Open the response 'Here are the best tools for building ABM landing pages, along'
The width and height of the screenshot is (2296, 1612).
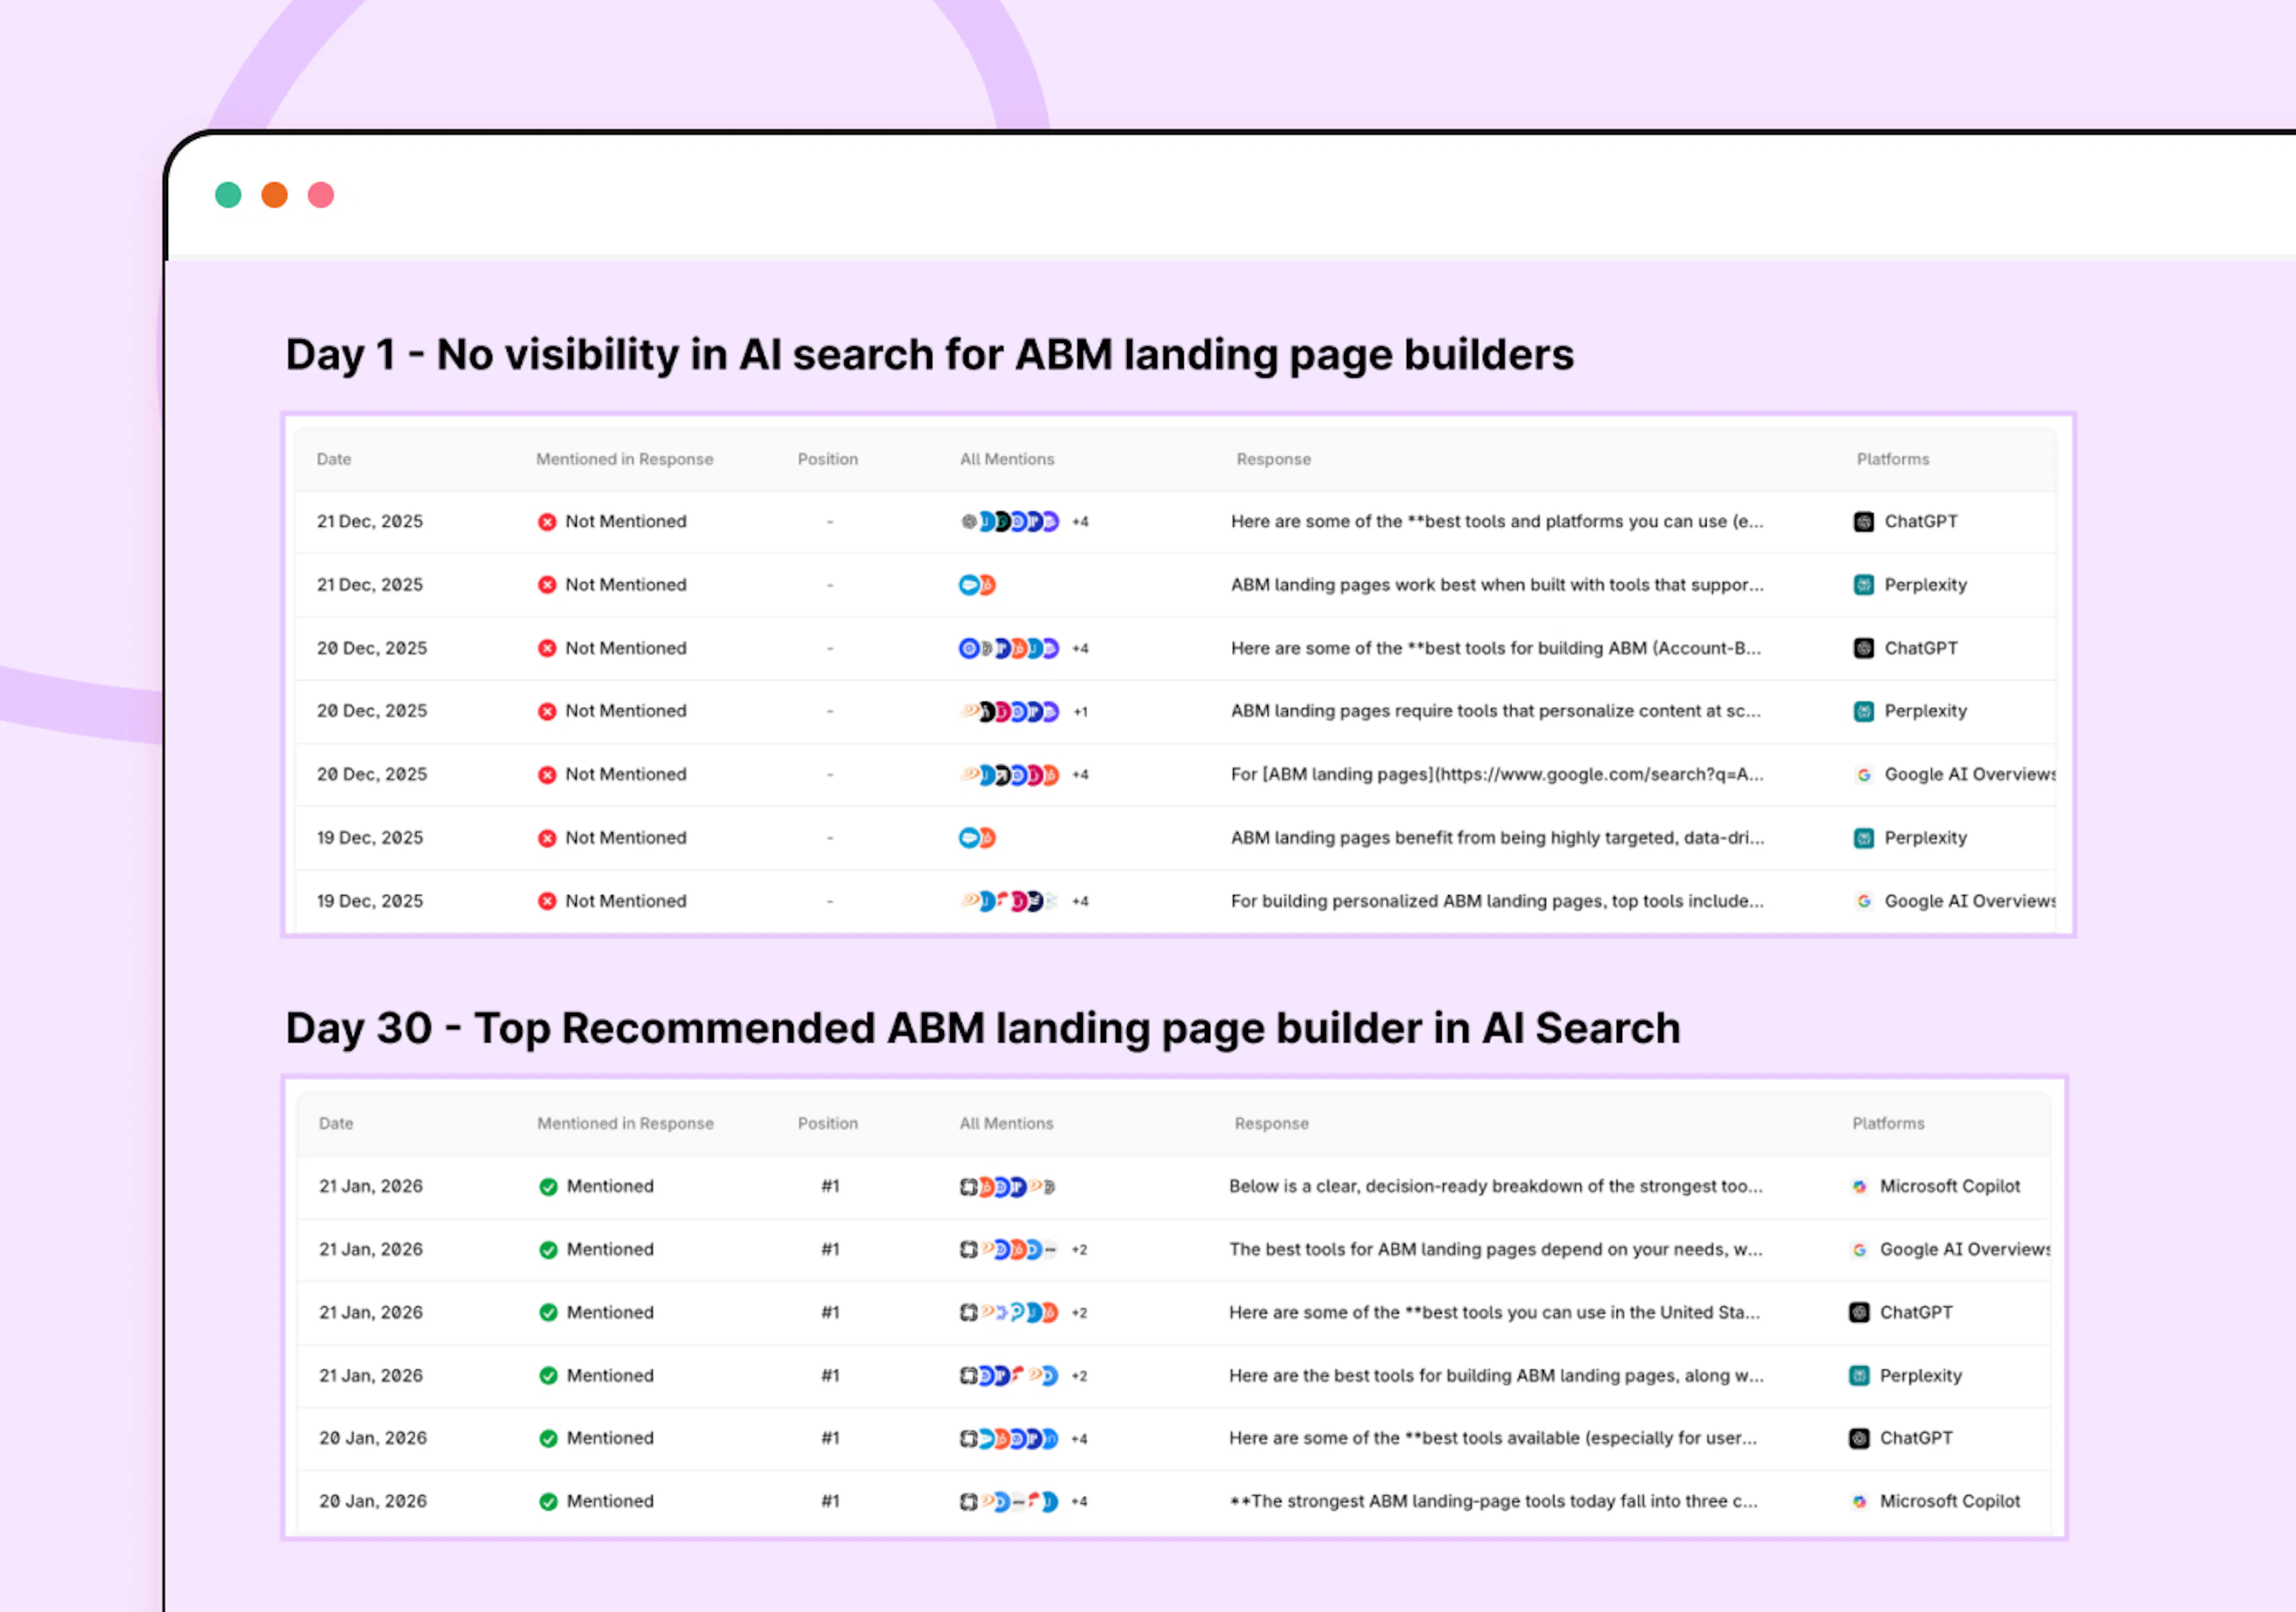[1496, 1375]
